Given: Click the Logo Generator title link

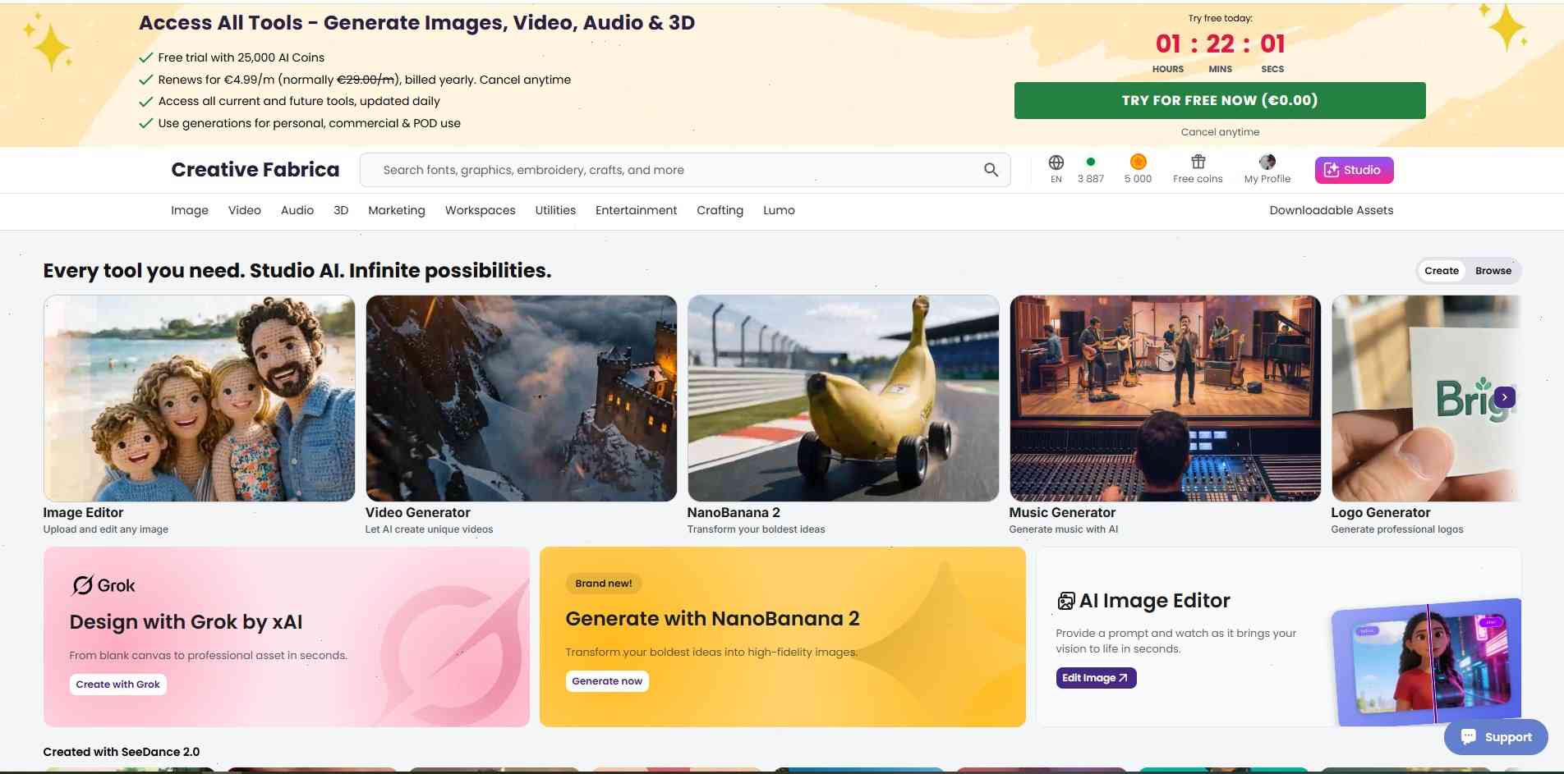Looking at the screenshot, I should (1381, 512).
